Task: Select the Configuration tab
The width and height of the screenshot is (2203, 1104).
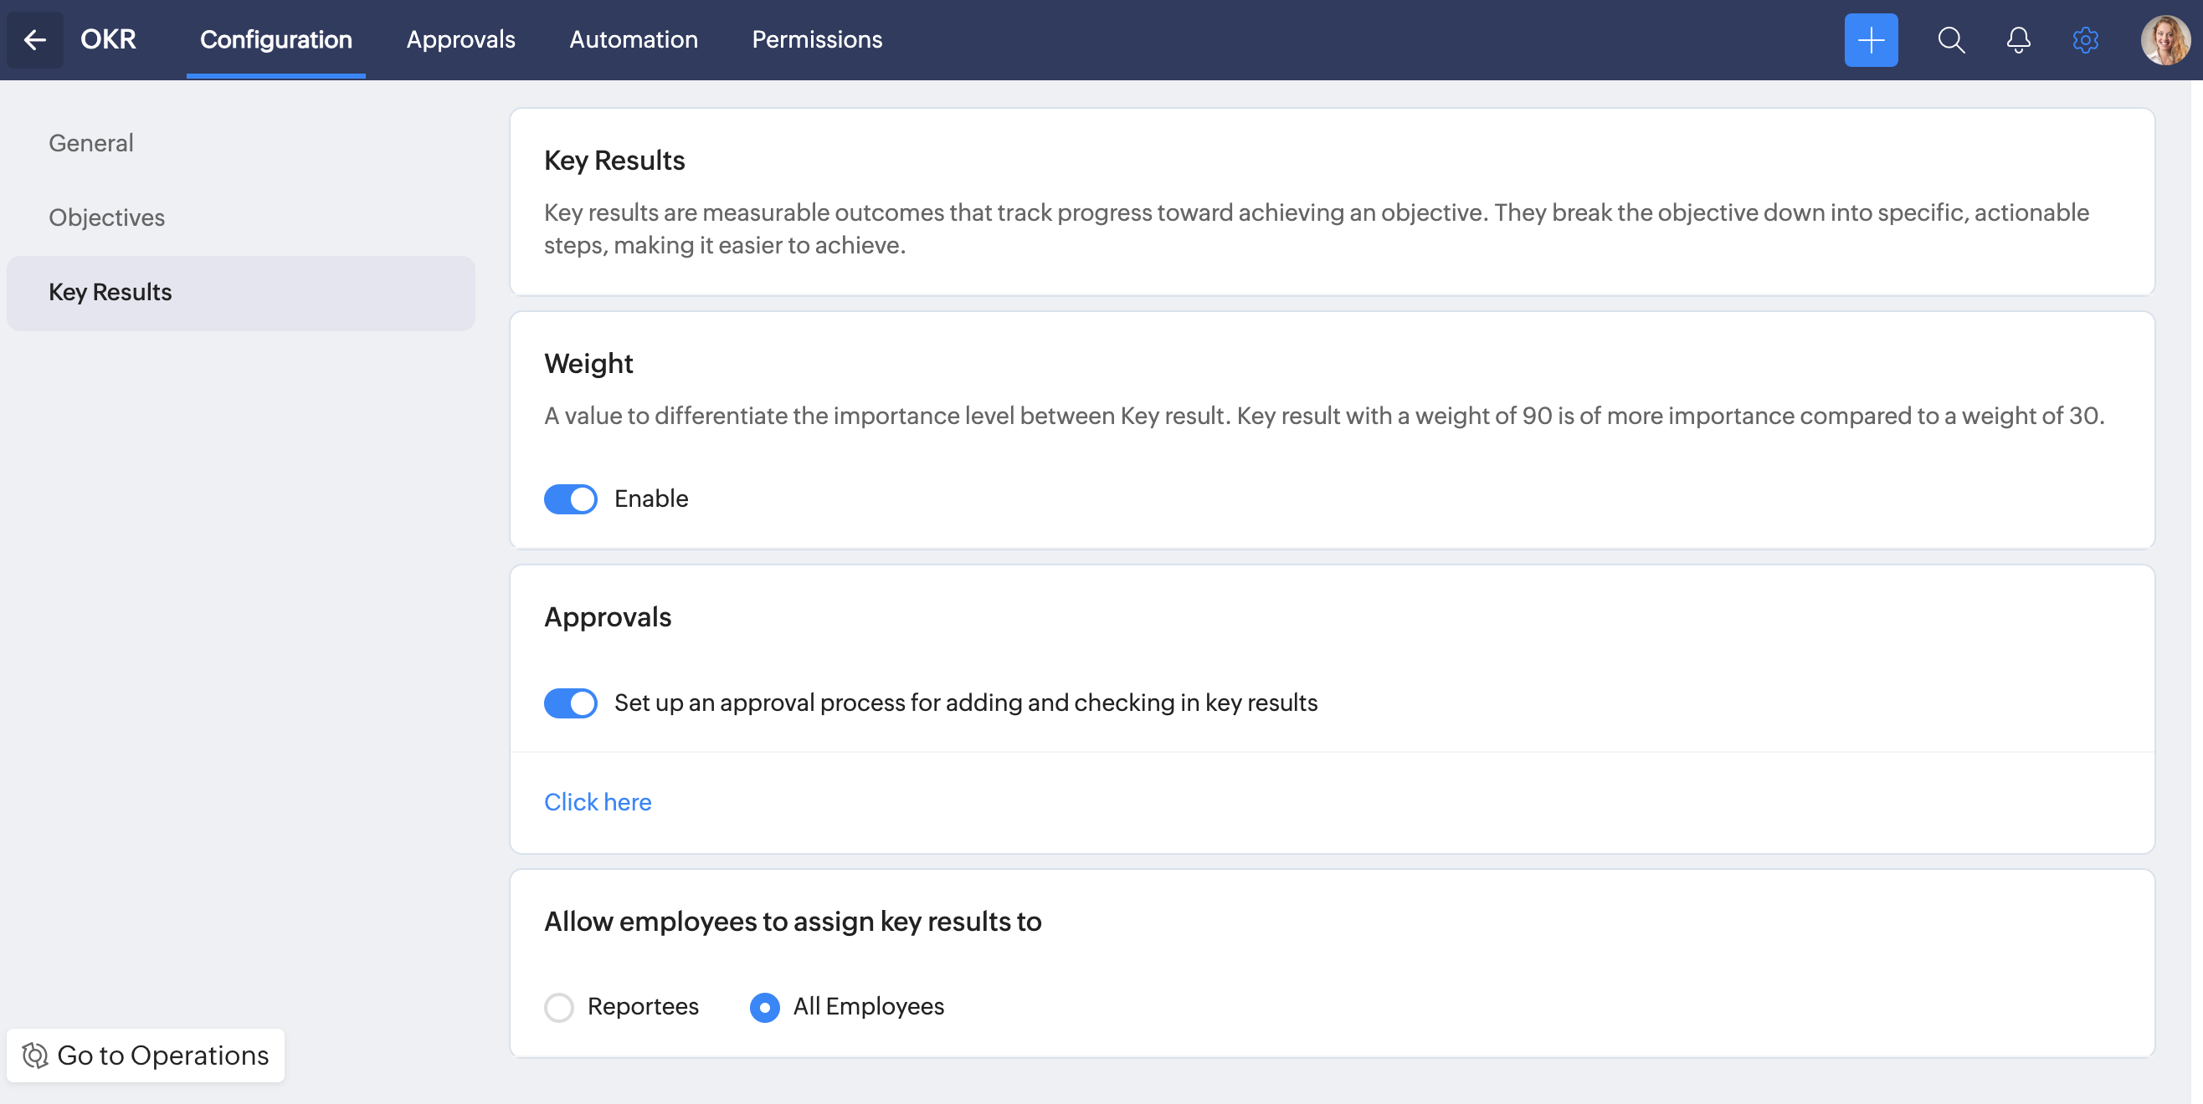Action: pyautogui.click(x=275, y=39)
